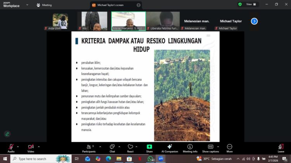Open WhatsApp from the taskbar

(x=151, y=159)
